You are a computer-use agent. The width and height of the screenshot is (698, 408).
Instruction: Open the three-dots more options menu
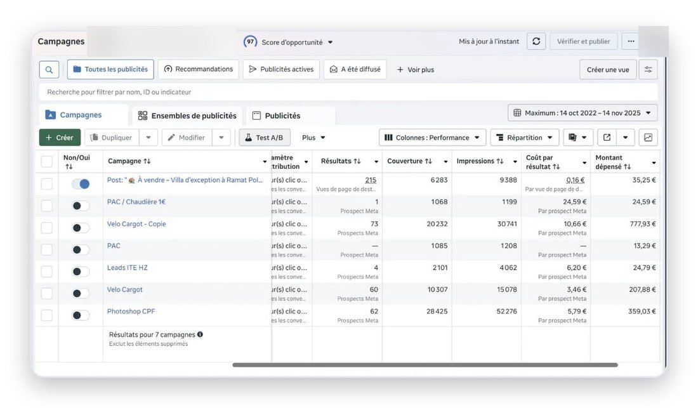click(x=631, y=41)
